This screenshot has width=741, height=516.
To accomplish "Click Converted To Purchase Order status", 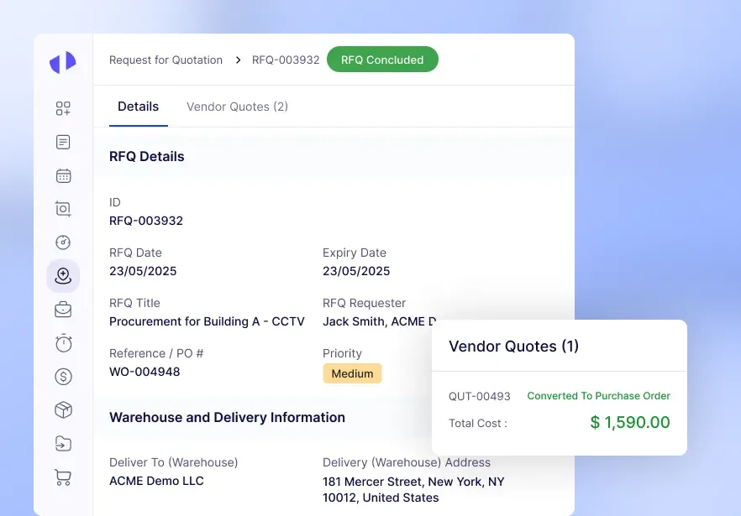I will (599, 396).
